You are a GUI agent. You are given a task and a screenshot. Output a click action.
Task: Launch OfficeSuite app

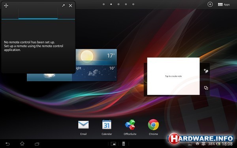(130, 127)
